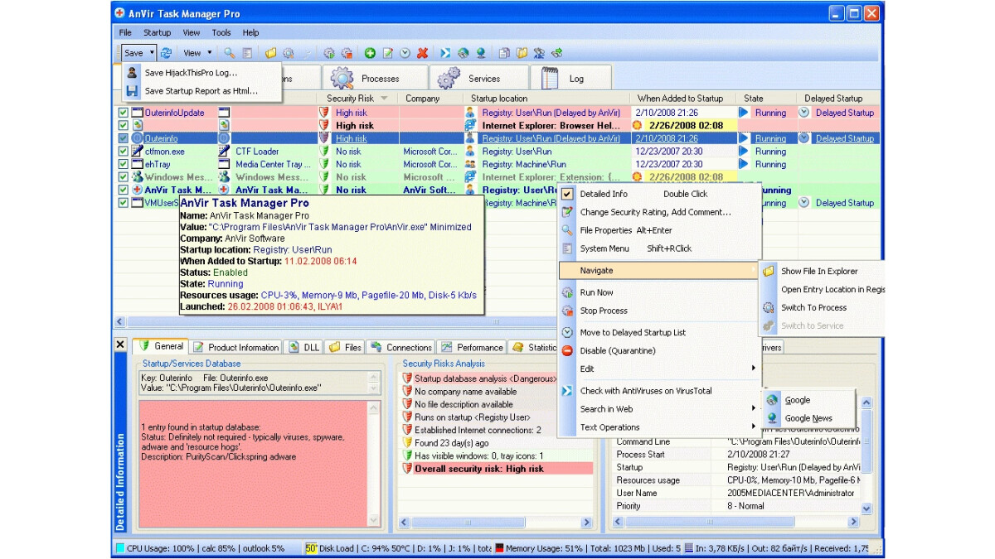Viewport: 995px width, 559px height.
Task: Click the magnifier search icon in toolbar
Action: (229, 53)
